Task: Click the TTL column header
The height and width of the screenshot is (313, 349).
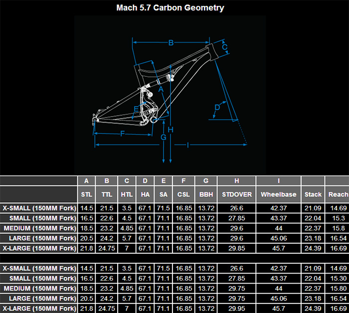Action: (x=107, y=194)
